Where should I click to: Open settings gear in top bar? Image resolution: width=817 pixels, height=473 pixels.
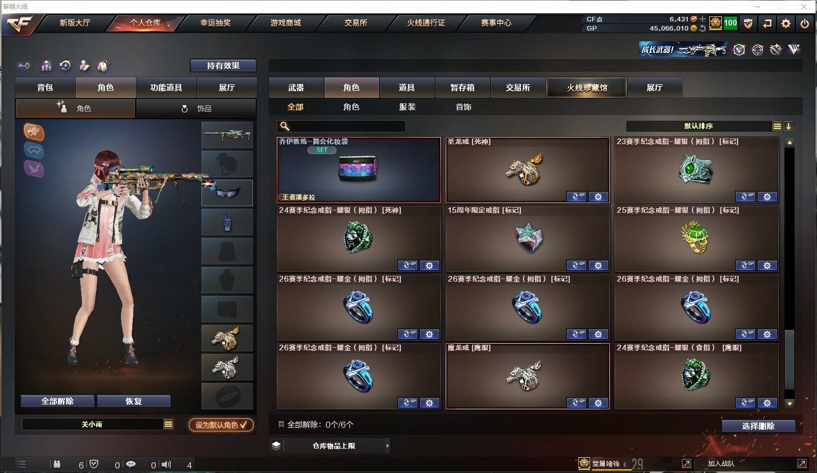(x=786, y=23)
